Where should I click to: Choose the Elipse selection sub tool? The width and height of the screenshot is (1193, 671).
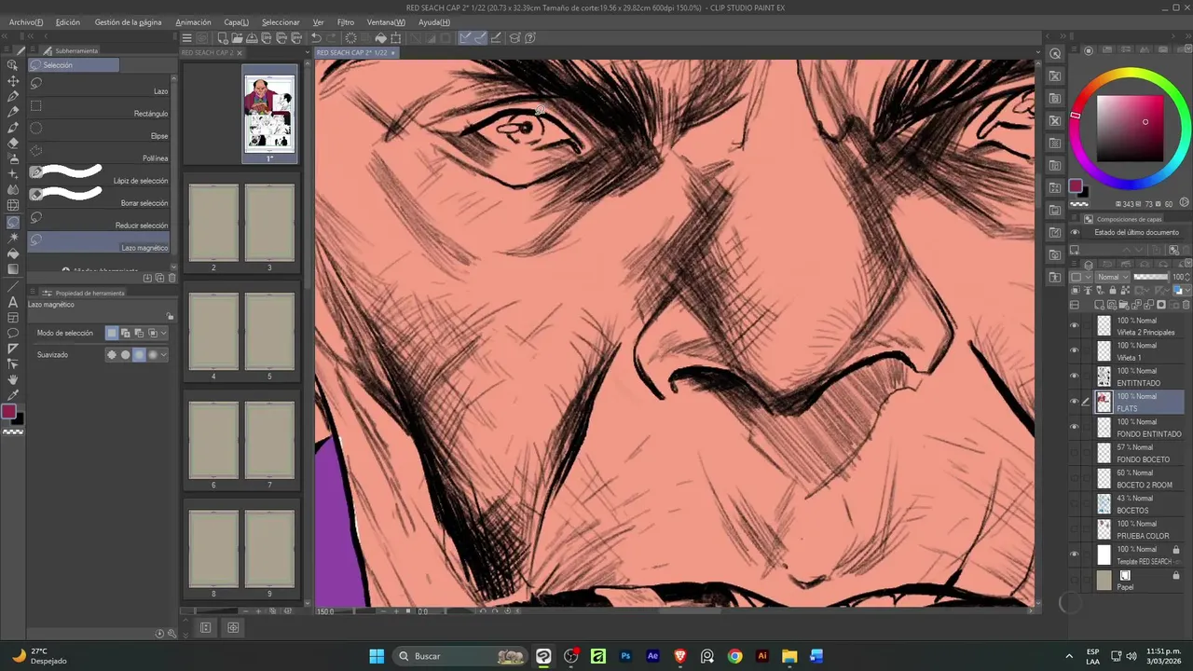99,131
